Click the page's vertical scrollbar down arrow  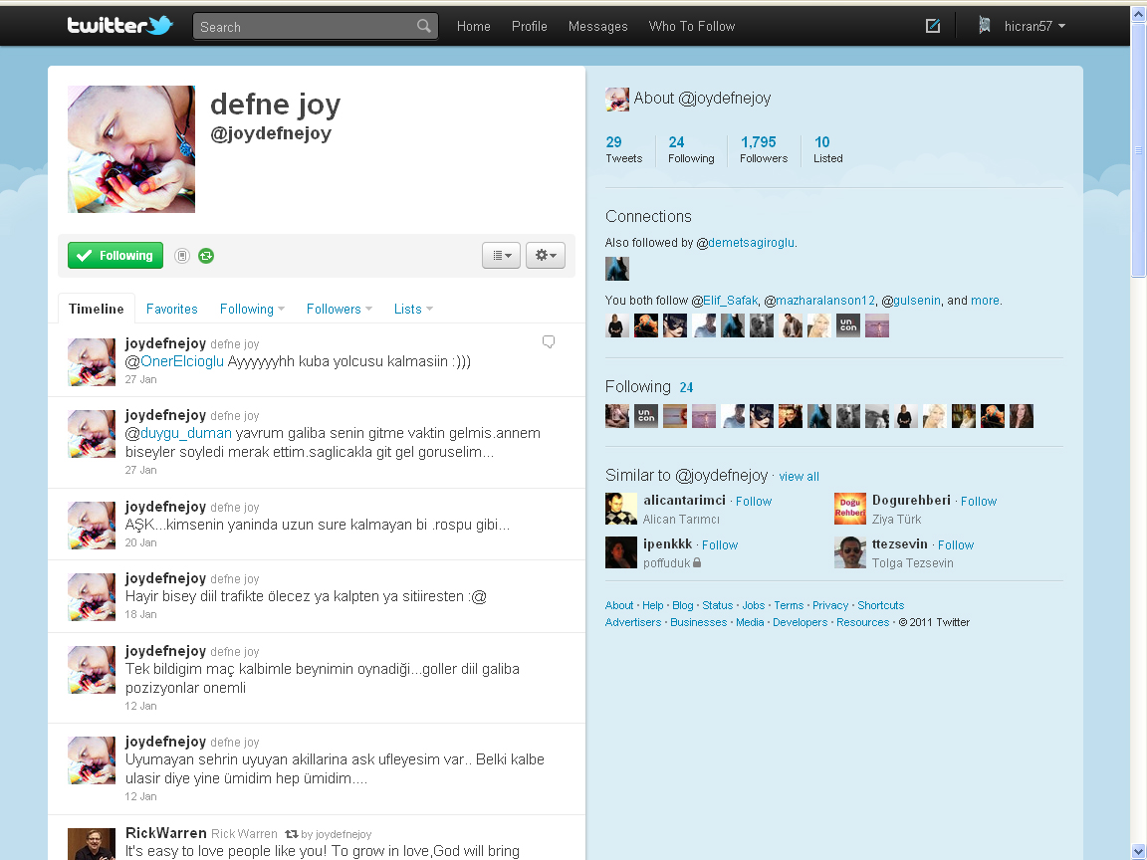[1138, 851]
